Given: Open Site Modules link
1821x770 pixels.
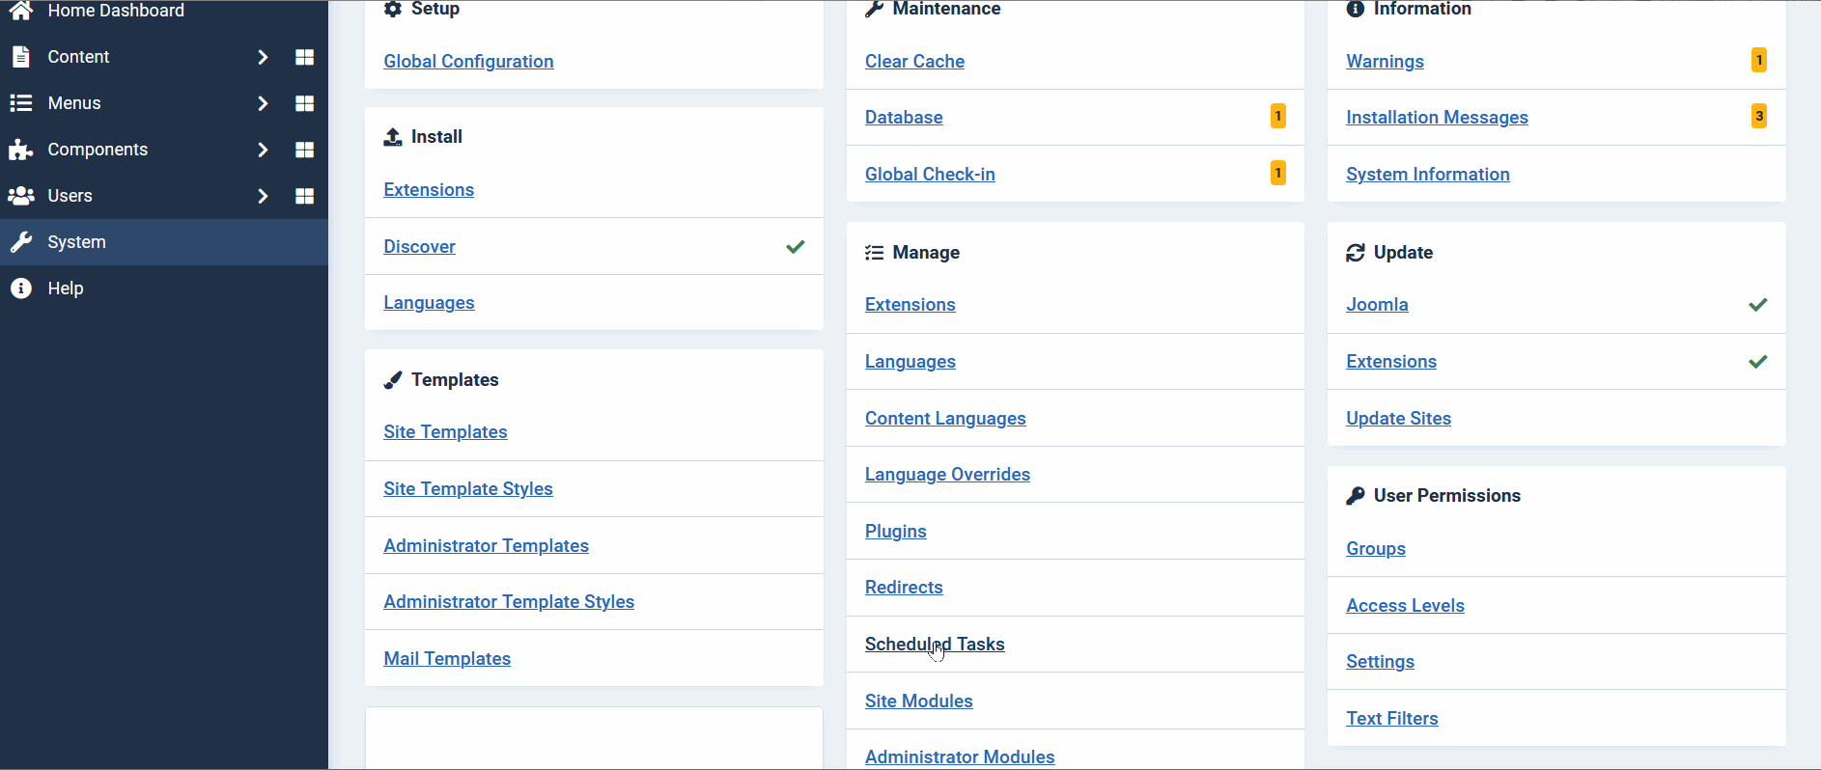Looking at the screenshot, I should 918,701.
